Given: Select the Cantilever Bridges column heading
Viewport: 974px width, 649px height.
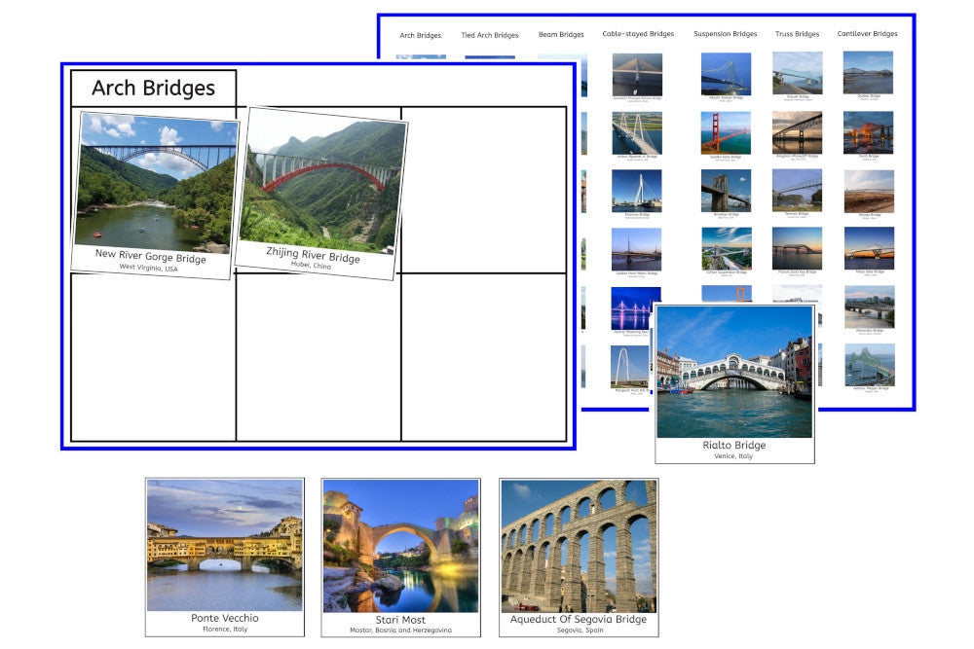Looking at the screenshot, I should tap(867, 34).
